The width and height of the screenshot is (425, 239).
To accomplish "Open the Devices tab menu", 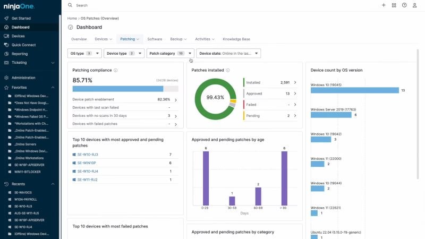I will [x=103, y=39].
